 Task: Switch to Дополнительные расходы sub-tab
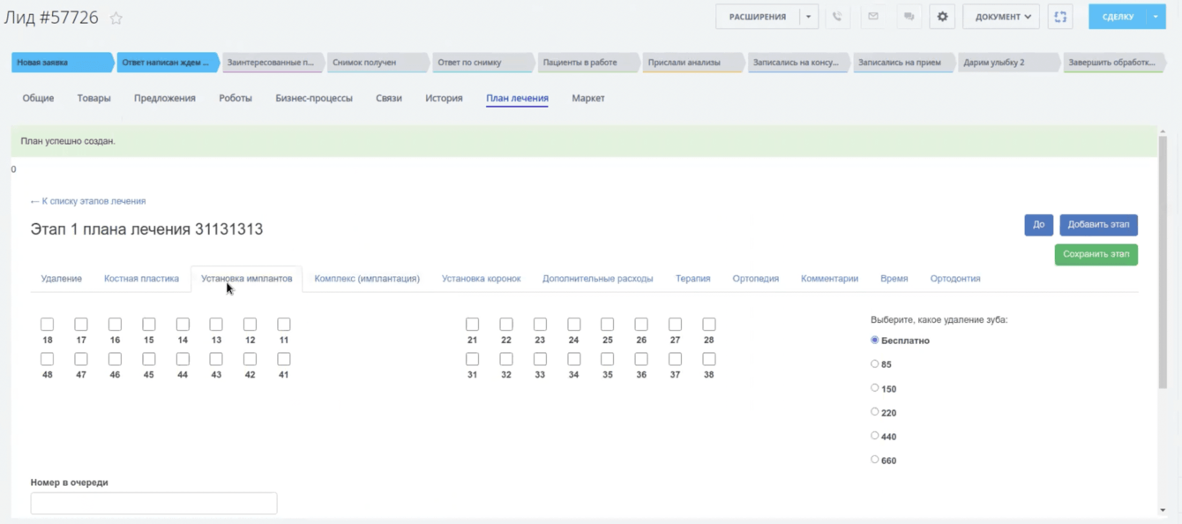(598, 279)
